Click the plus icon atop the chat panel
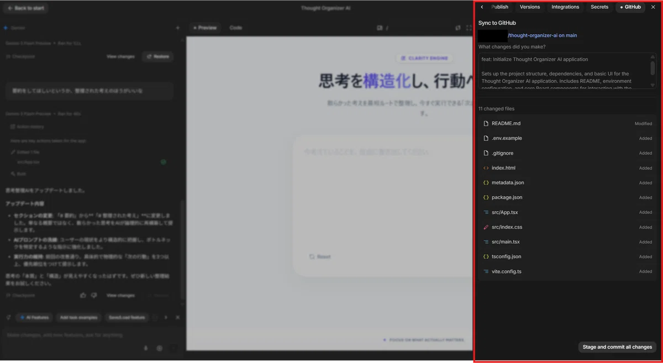The image size is (663, 363). click(x=177, y=28)
